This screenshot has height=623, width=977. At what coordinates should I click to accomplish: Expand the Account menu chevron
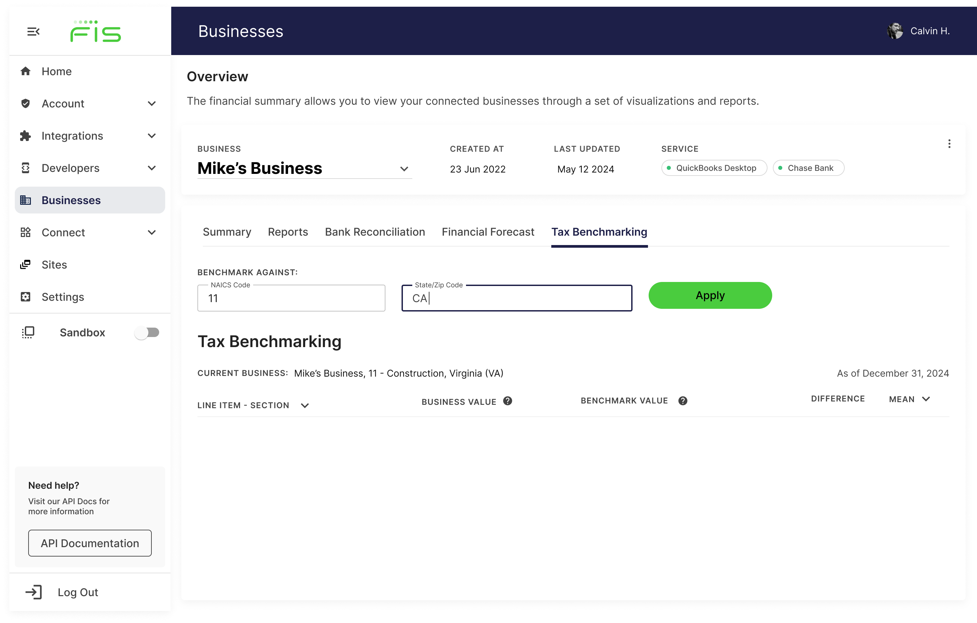pos(152,104)
